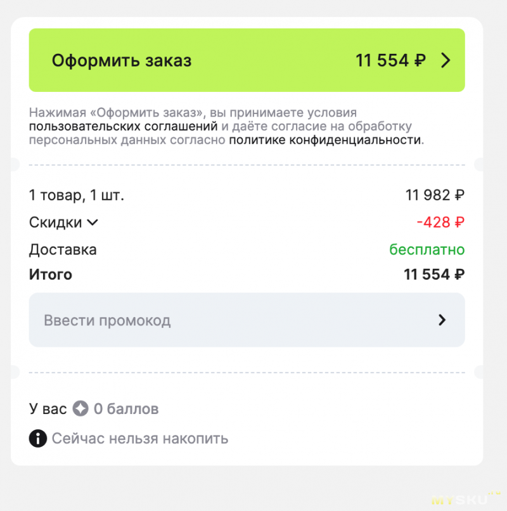
Task: Click the MYSKU watermark logo
Action: 466,498
